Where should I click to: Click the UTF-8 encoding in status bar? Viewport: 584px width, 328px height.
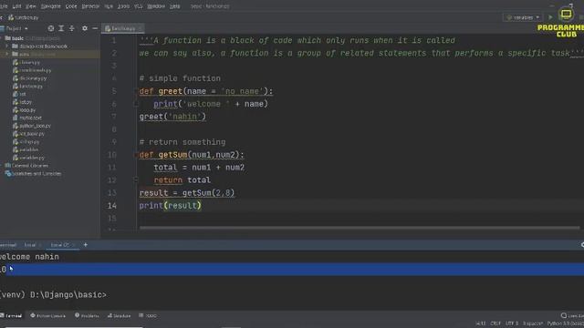coord(512,323)
